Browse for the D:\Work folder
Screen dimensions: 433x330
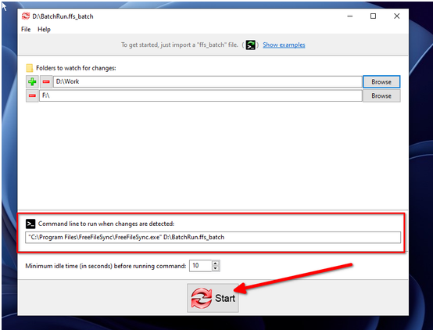[381, 82]
